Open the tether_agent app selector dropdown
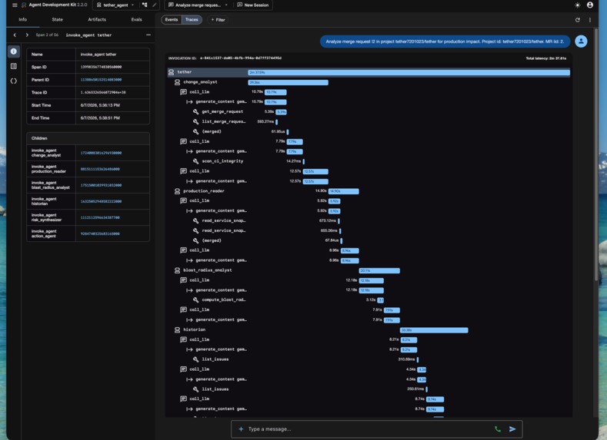 pos(115,5)
